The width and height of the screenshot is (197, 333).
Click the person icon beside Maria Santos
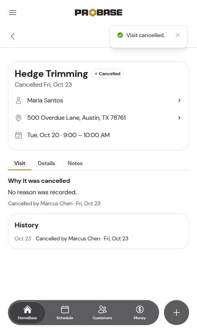click(x=19, y=100)
